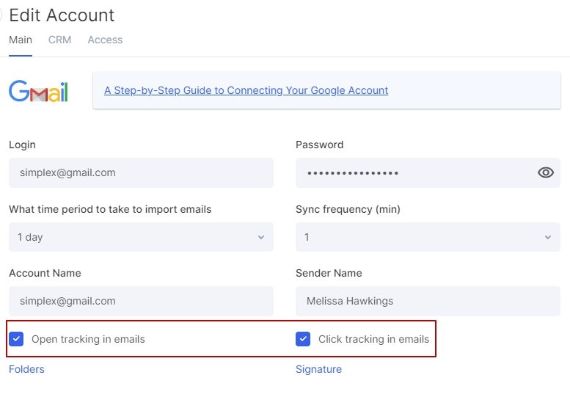Click the Account Name input field

(x=141, y=301)
